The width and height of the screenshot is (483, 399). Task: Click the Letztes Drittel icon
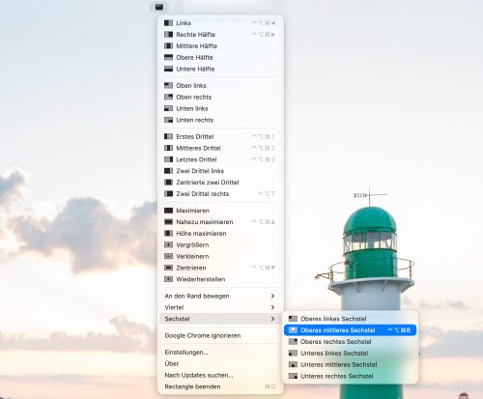(x=168, y=159)
